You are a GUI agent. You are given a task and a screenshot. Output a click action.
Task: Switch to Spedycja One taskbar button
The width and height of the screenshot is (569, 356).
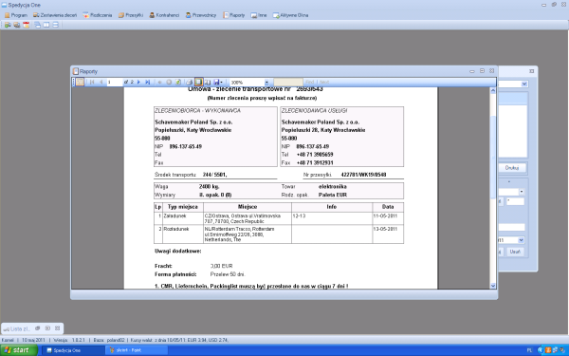click(73, 350)
